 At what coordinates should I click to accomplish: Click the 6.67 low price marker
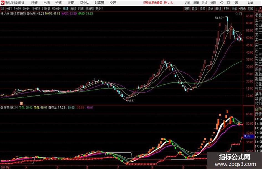132,101
